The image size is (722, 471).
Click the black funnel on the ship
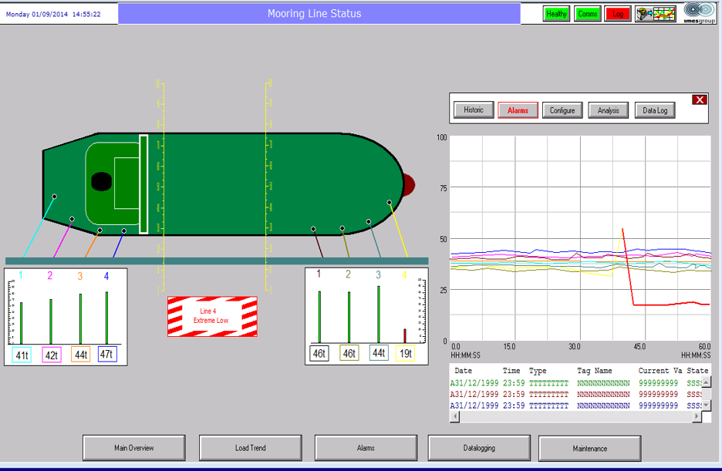tap(101, 182)
